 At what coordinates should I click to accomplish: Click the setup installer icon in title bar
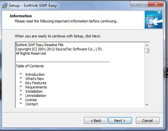point(5,6)
